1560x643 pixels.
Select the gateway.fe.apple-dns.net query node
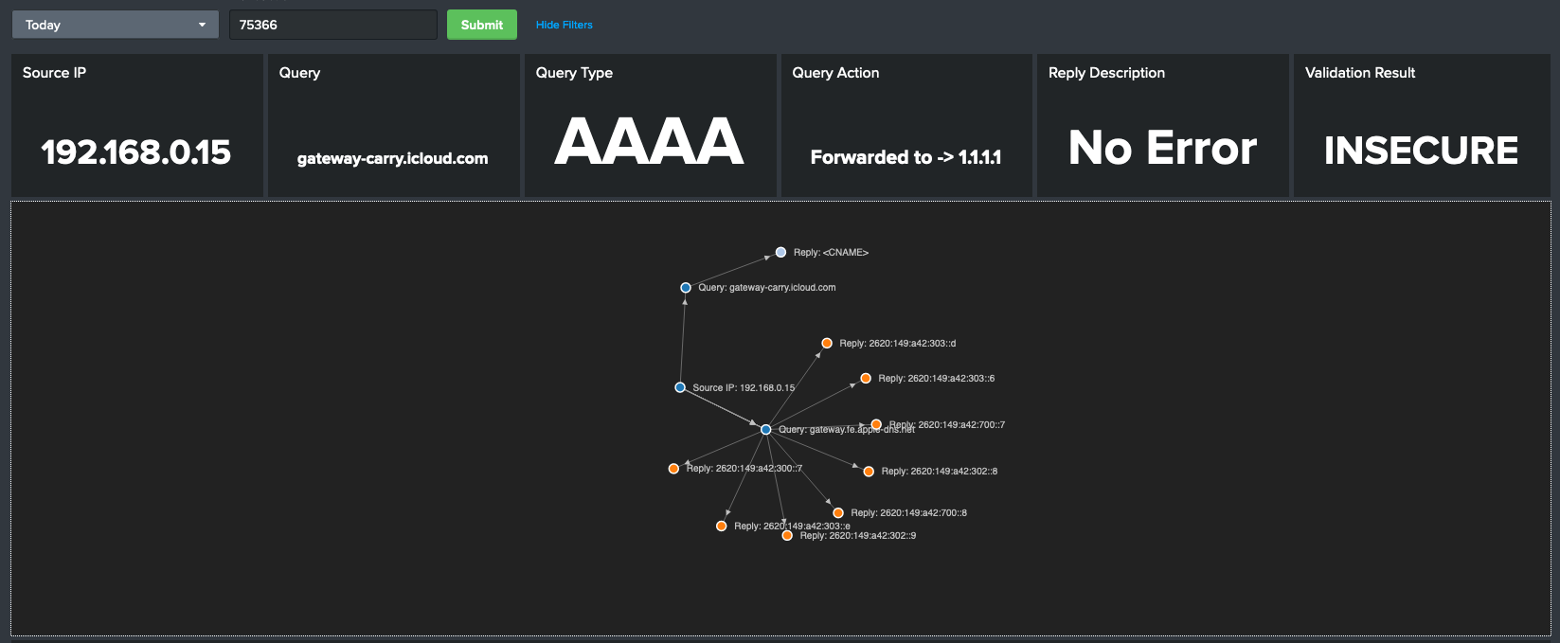click(765, 429)
